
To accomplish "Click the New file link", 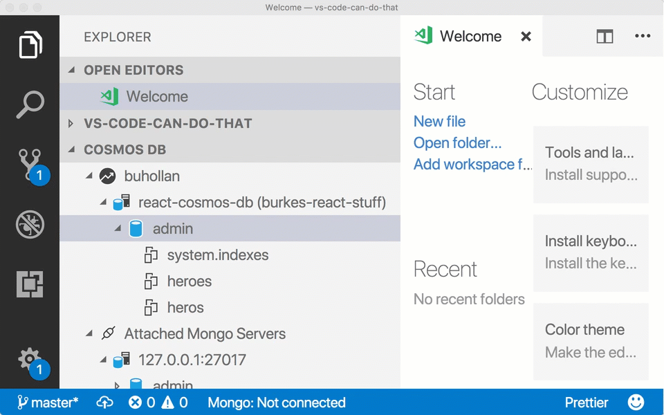I will pyautogui.click(x=439, y=122).
